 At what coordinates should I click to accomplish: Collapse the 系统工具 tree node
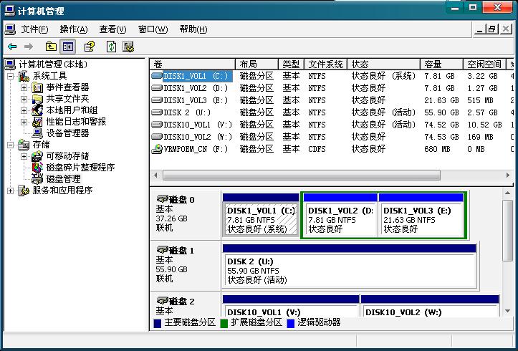pos(11,76)
